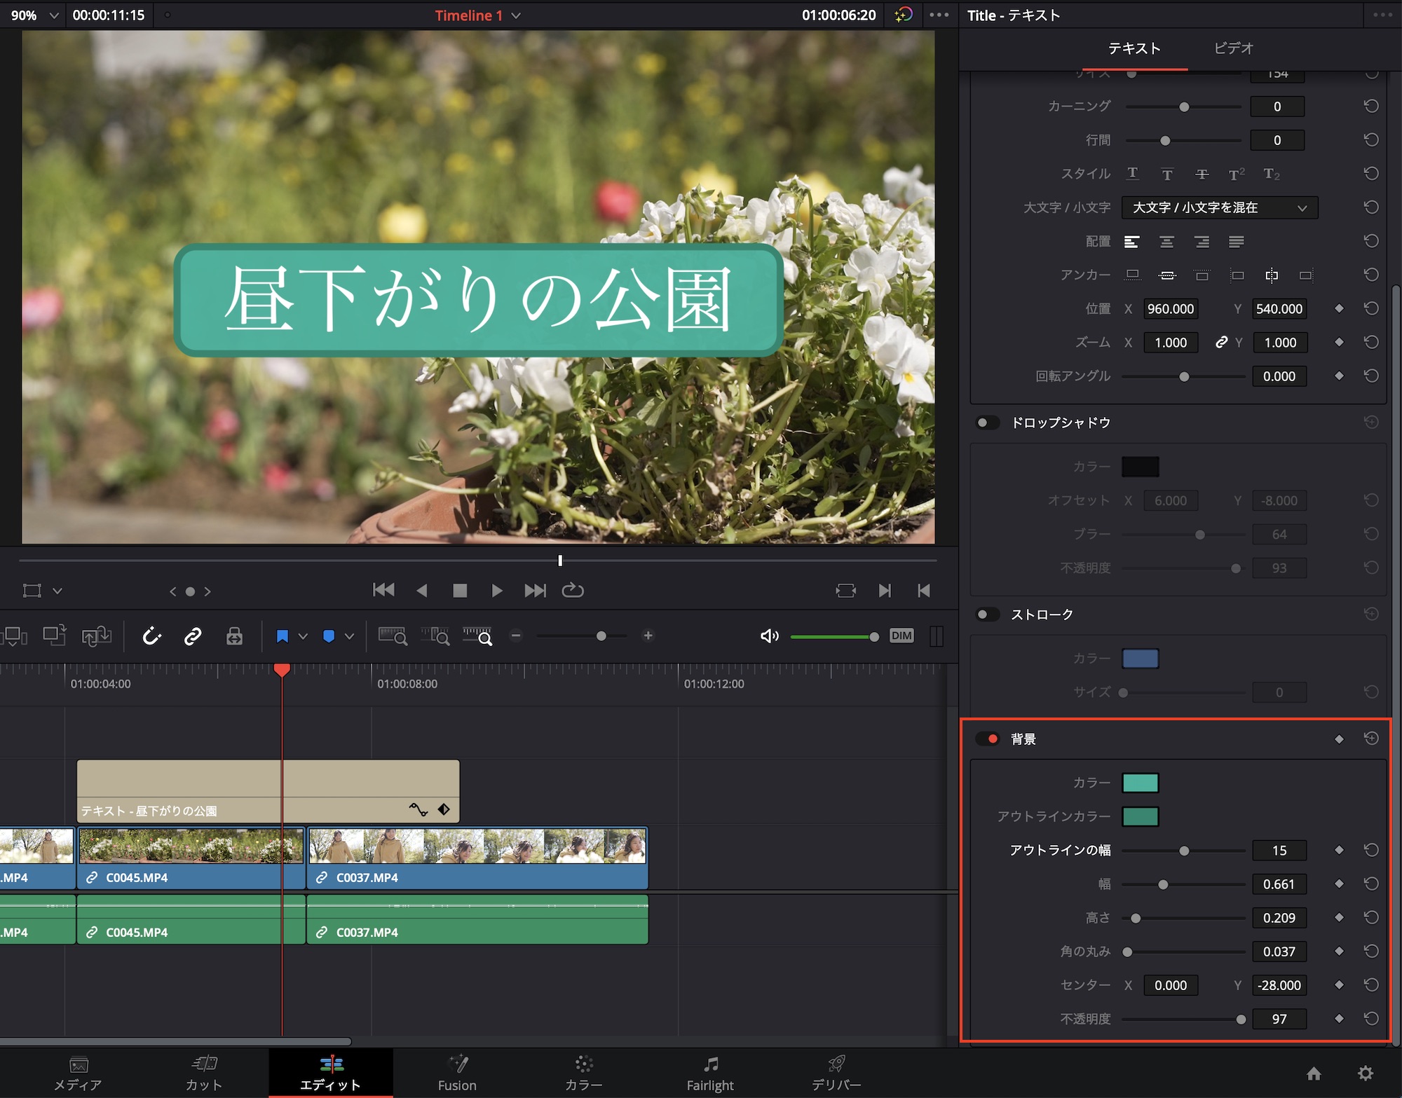The image size is (1402, 1098).
Task: Open the Fusion page tab
Action: pyautogui.click(x=457, y=1073)
